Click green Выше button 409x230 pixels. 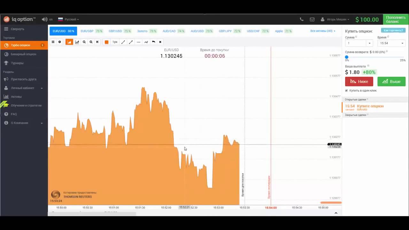391,81
